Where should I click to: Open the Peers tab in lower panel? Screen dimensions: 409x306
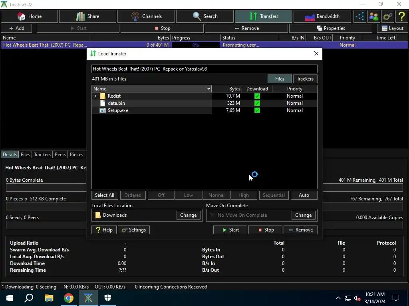[x=60, y=155]
